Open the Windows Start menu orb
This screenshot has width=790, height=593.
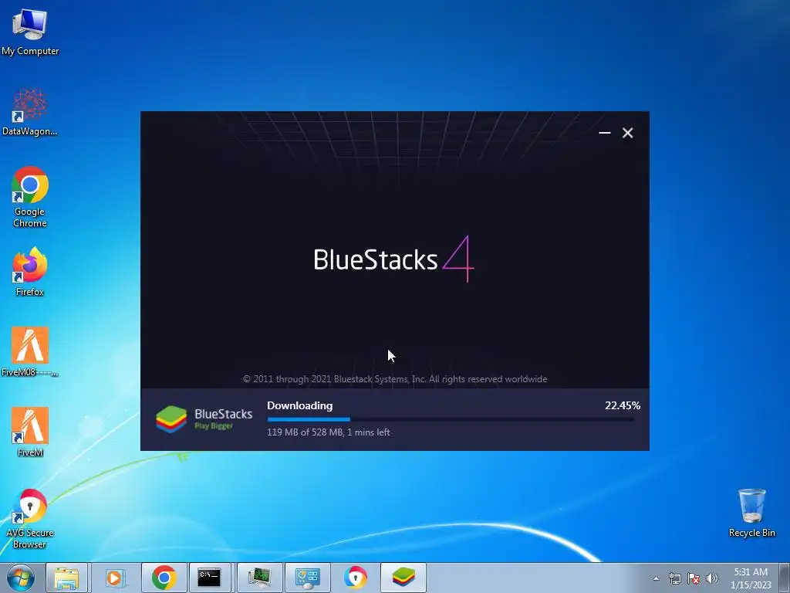point(21,578)
